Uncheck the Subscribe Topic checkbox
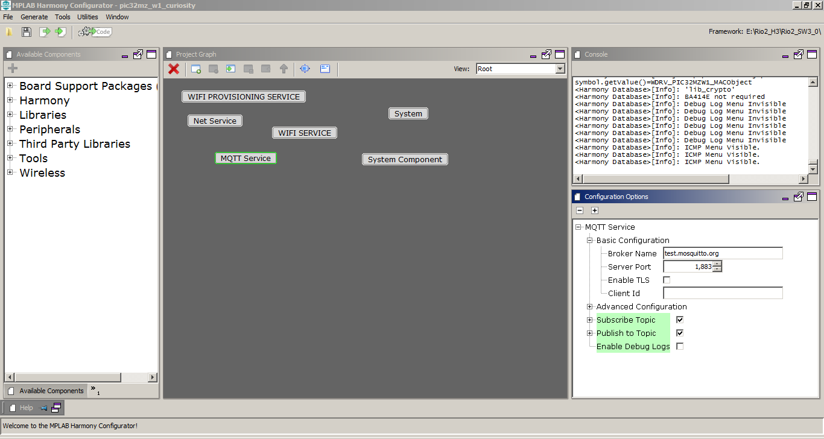 680,320
